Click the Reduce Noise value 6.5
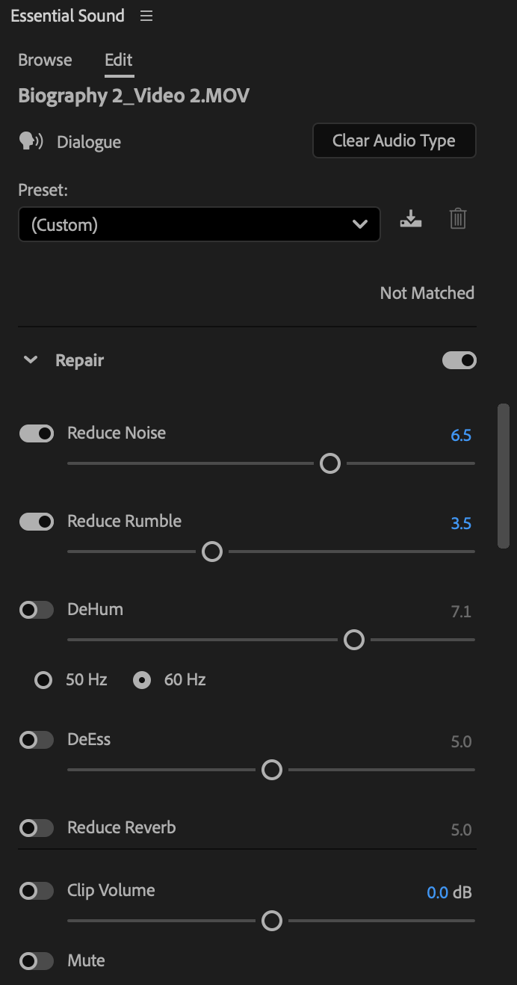This screenshot has width=517, height=985. pos(461,435)
